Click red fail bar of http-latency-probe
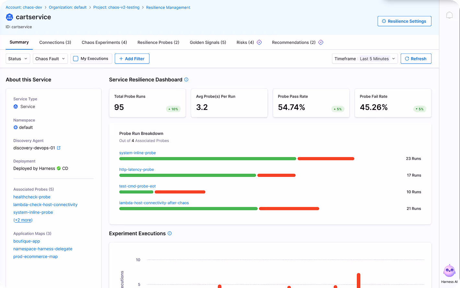This screenshot has height=288, width=460. (x=276, y=175)
